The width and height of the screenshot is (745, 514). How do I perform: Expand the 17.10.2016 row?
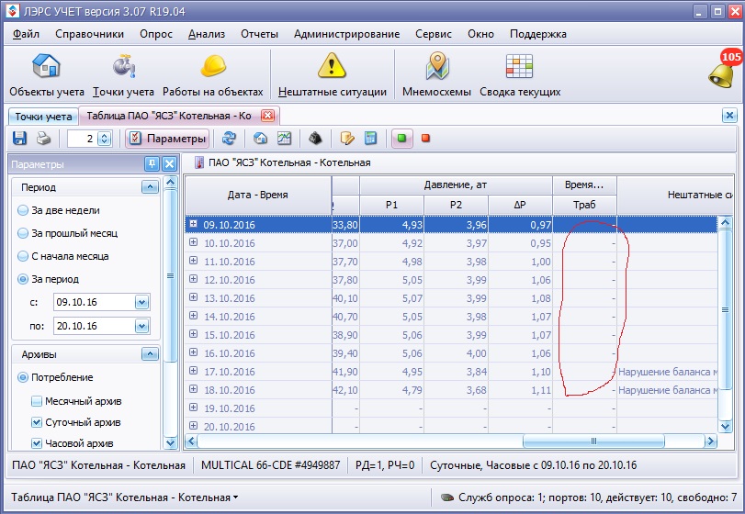point(194,371)
